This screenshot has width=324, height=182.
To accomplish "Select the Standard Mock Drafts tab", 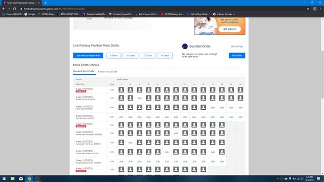I will [x=84, y=71].
